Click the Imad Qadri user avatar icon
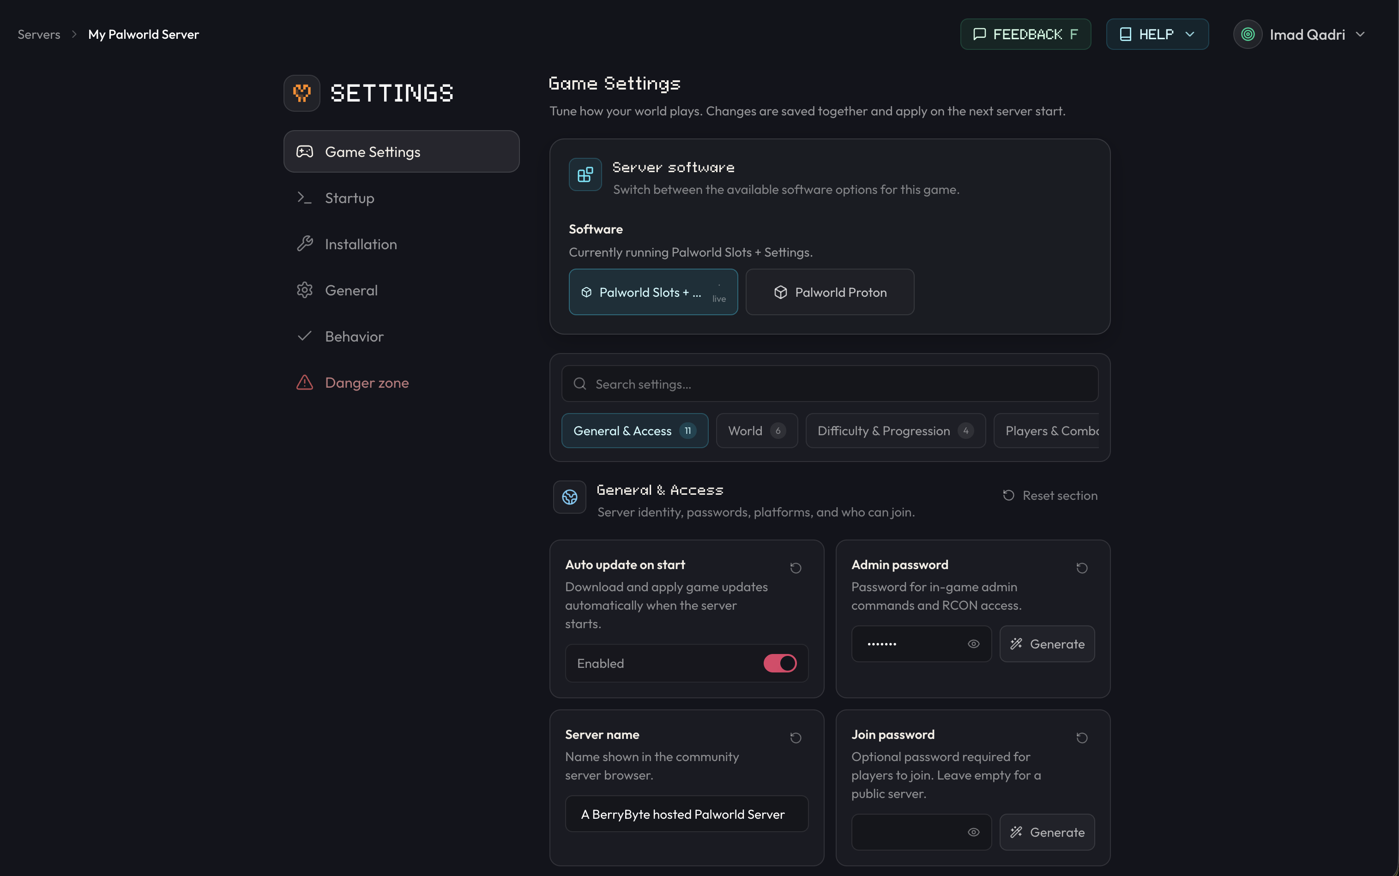This screenshot has width=1399, height=876. 1248,34
